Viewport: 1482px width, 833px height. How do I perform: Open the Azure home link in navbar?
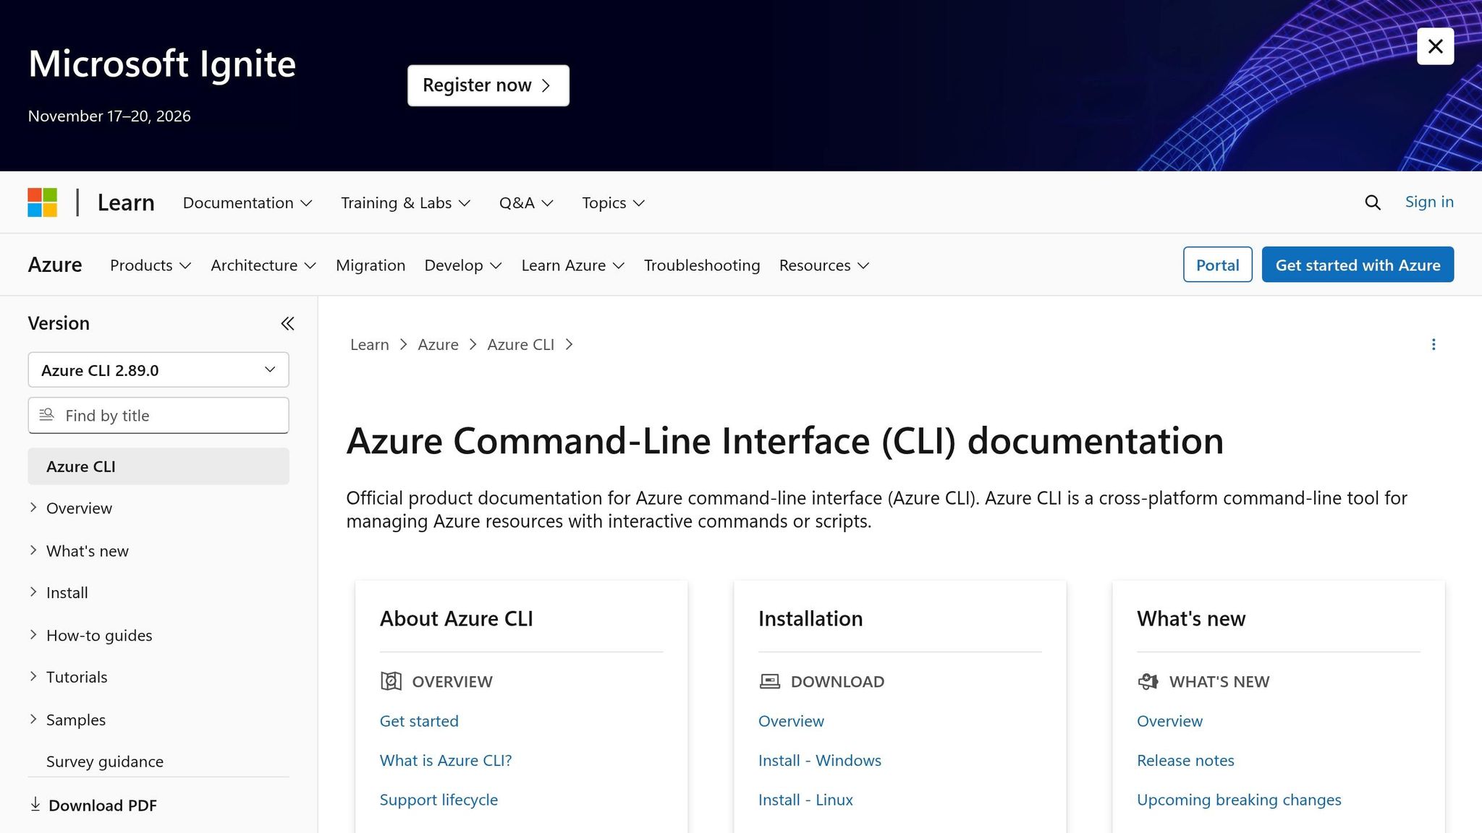click(x=55, y=265)
